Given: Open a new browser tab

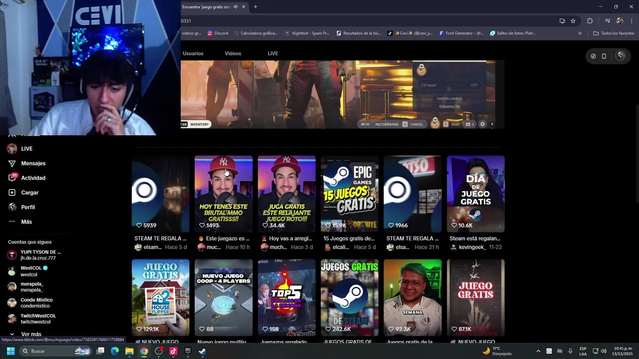Looking at the screenshot, I should click(x=256, y=7).
